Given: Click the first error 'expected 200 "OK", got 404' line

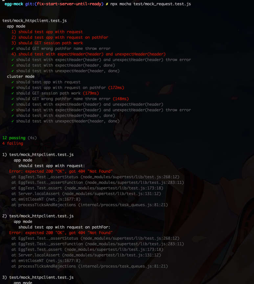Looking at the screenshot, I should coord(61,171).
